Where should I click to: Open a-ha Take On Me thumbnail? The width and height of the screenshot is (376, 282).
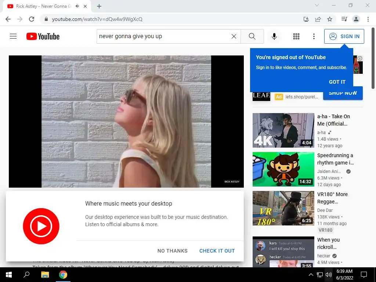(283, 130)
